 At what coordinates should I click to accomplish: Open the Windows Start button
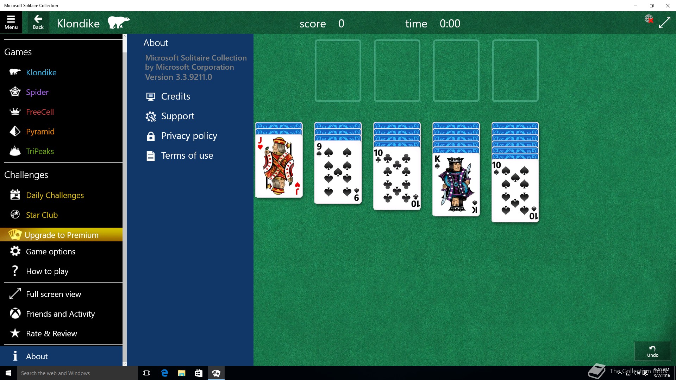[x=8, y=373]
